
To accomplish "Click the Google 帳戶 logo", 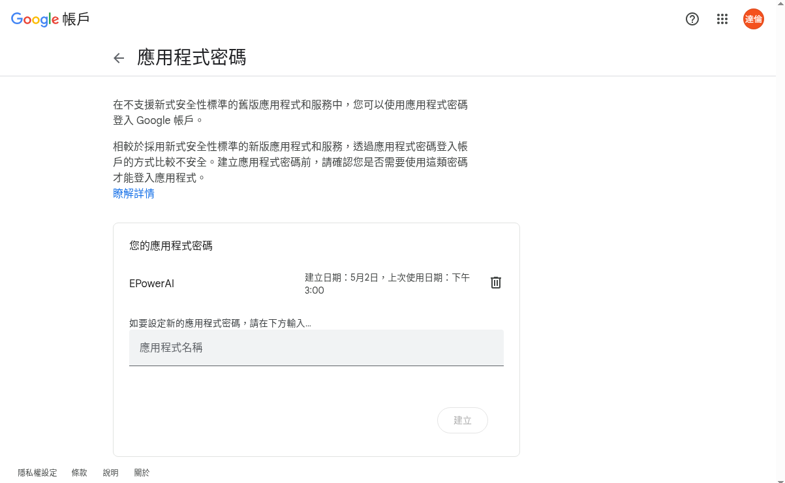I will coord(50,19).
